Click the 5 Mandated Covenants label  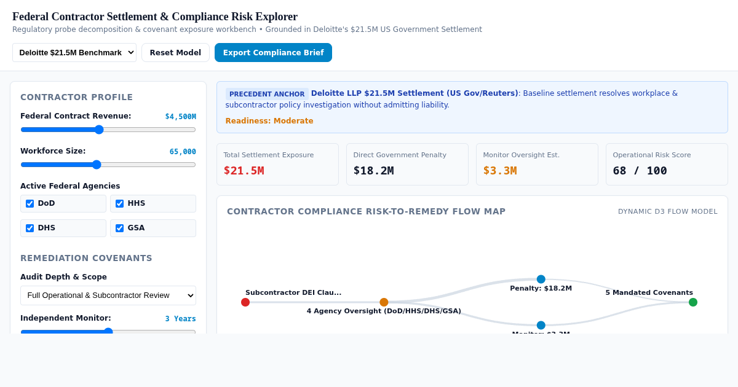click(649, 293)
